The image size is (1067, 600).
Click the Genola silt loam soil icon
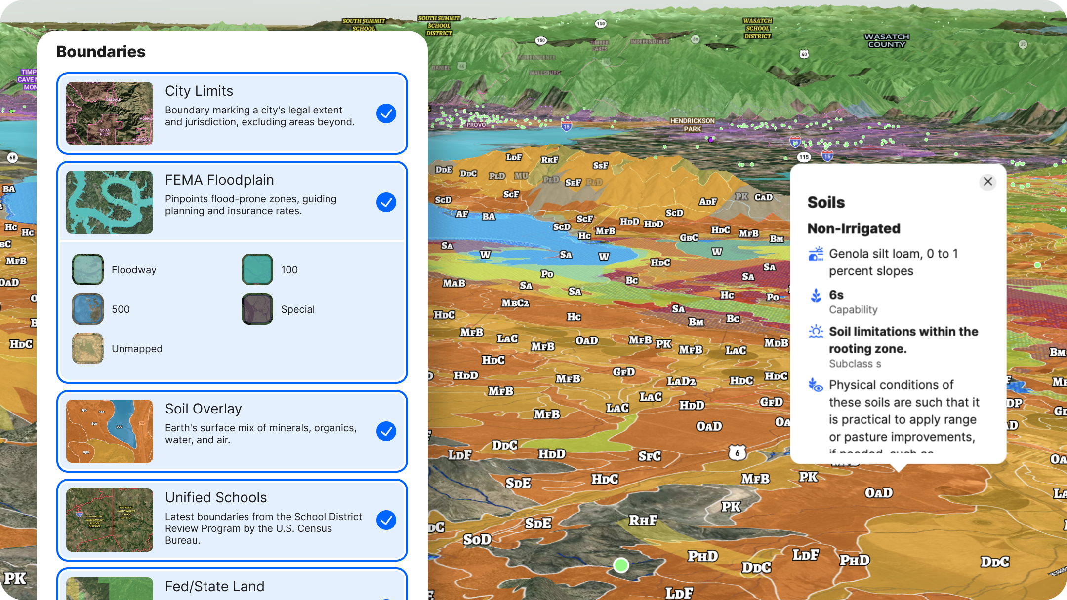click(x=816, y=254)
